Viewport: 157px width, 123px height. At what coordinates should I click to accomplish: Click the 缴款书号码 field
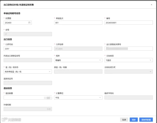click(x=129, y=98)
